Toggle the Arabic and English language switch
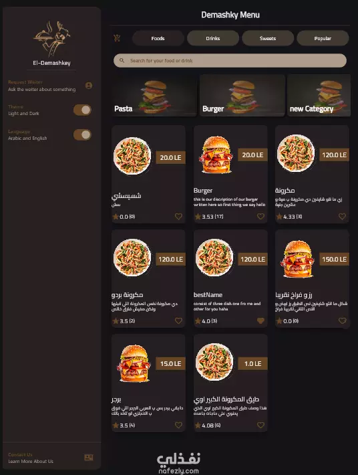 click(x=82, y=134)
